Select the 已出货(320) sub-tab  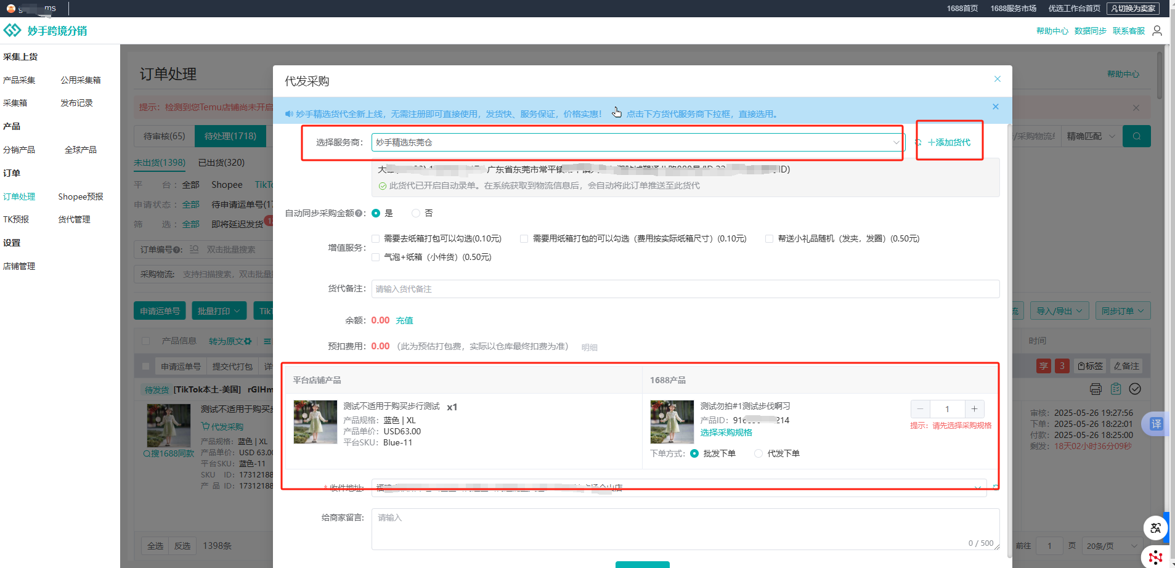tap(221, 163)
